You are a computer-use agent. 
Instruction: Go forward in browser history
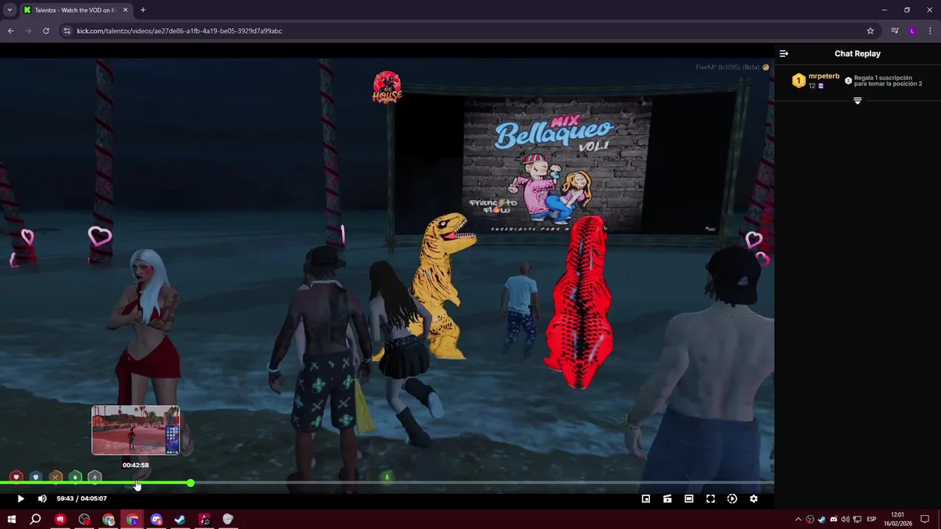click(x=28, y=31)
